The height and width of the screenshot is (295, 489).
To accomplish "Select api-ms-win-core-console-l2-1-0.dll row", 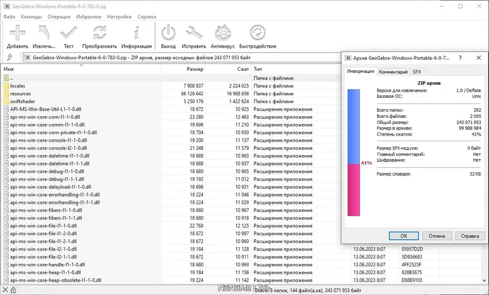I will (x=172, y=148).
